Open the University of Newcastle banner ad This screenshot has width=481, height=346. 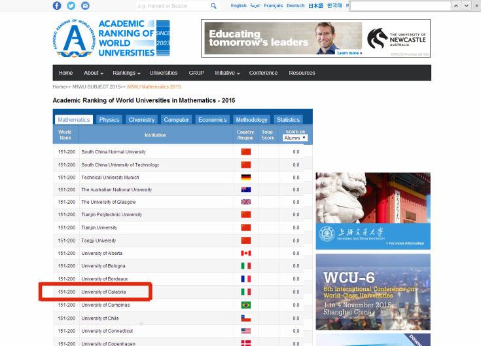click(316, 38)
